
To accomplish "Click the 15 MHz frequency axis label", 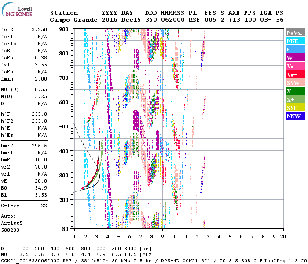I will 228,237.
